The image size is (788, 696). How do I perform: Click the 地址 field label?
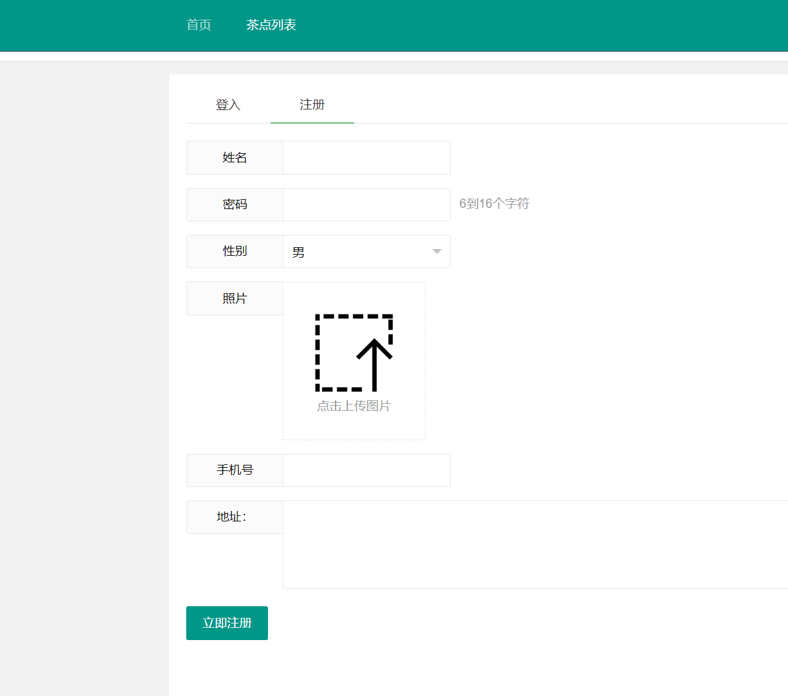pos(232,517)
